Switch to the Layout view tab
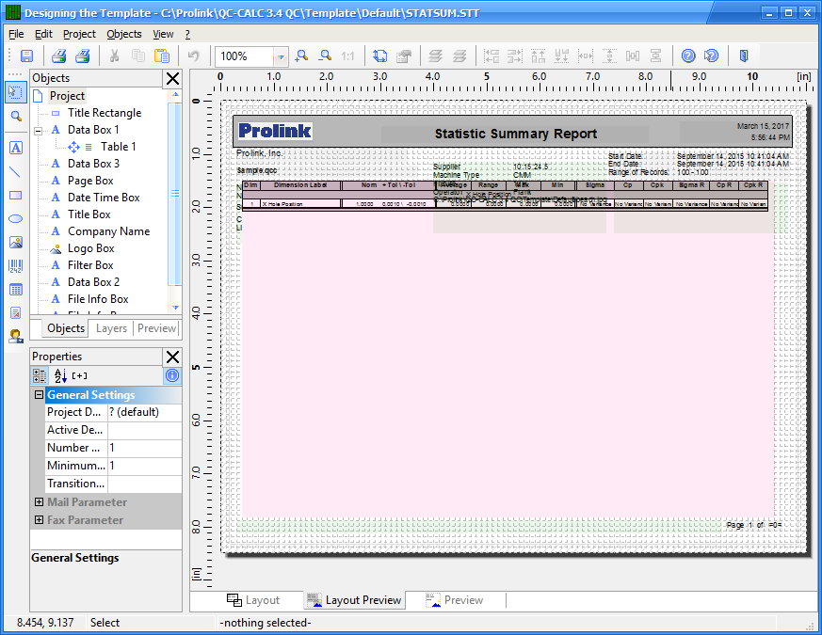This screenshot has width=822, height=635. 253,600
